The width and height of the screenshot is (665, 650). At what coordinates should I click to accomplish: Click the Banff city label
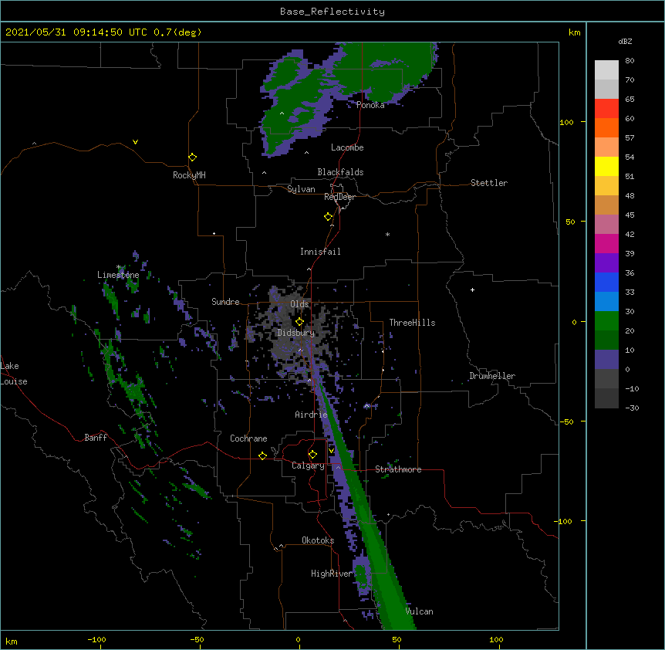[x=96, y=438]
